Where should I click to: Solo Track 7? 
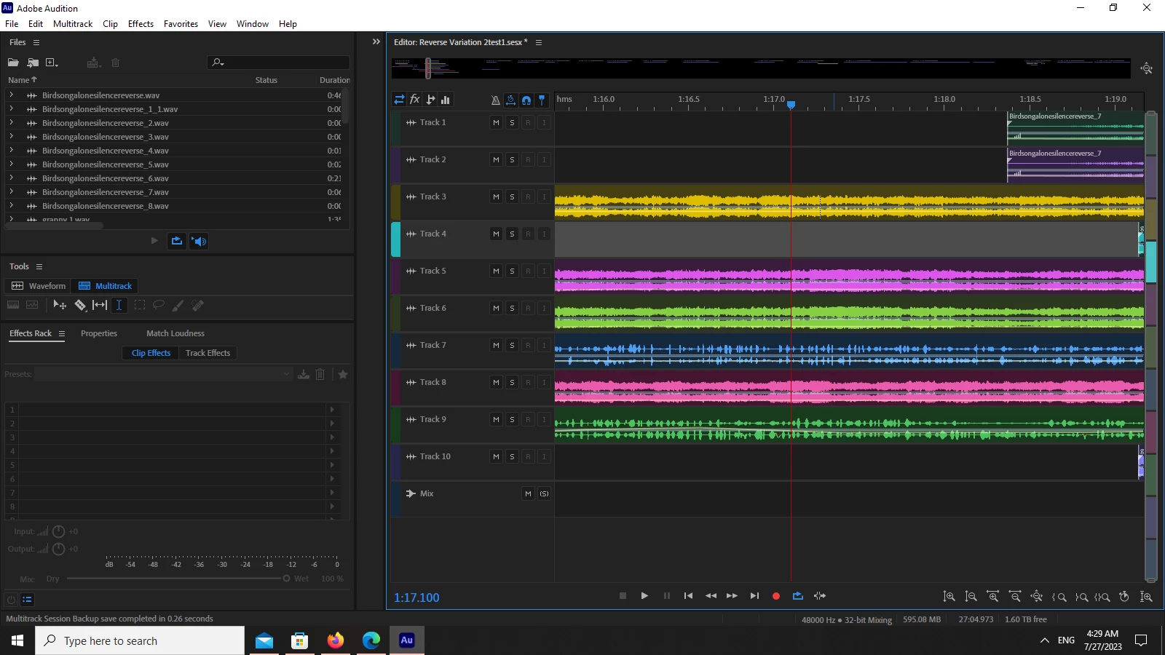(x=512, y=346)
